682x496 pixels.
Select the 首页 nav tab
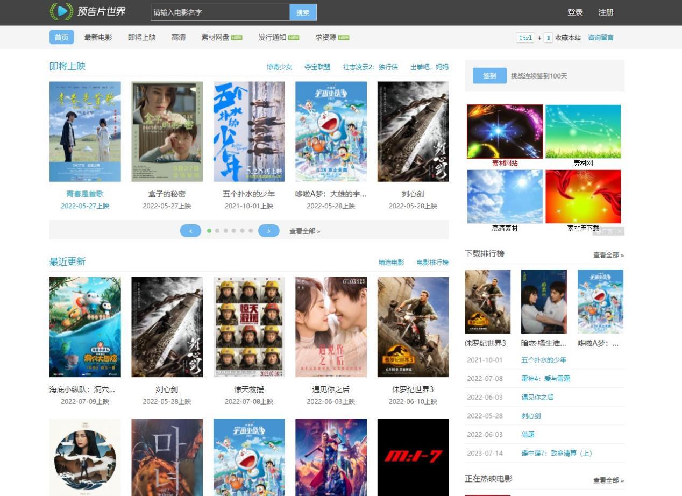coord(62,37)
